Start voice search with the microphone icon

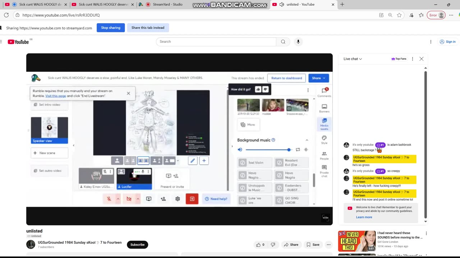pos(298,42)
